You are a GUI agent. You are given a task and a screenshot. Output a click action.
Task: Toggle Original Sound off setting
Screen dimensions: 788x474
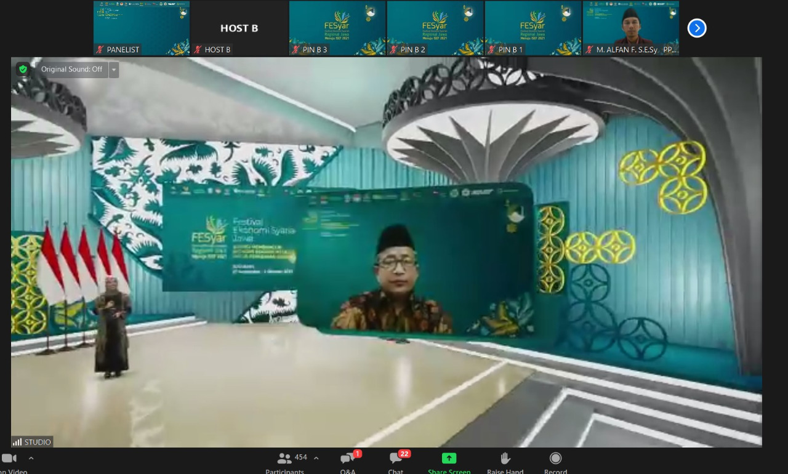point(71,70)
